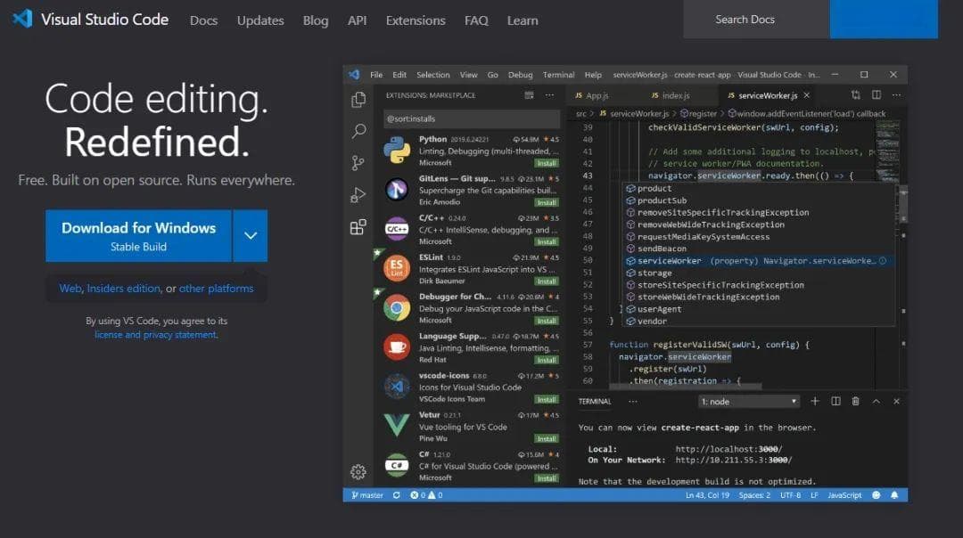Click the Debugger for Chrome extension icon
This screenshot has width=963, height=538.
click(397, 307)
